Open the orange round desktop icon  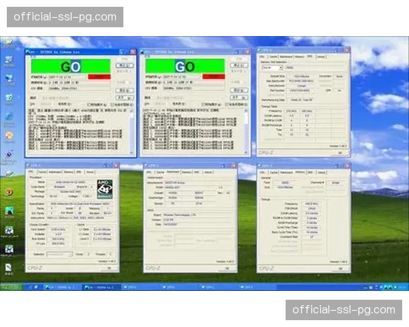click(x=9, y=135)
